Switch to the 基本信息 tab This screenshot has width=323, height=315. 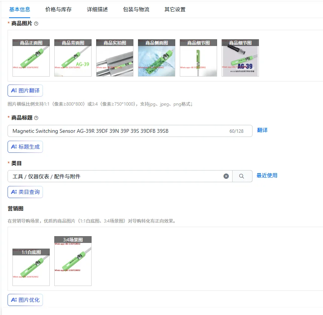[x=20, y=9]
